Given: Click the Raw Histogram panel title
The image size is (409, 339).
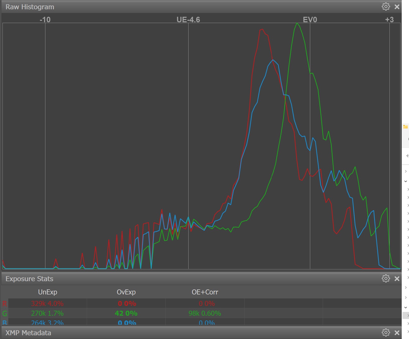Looking at the screenshot, I should point(30,7).
